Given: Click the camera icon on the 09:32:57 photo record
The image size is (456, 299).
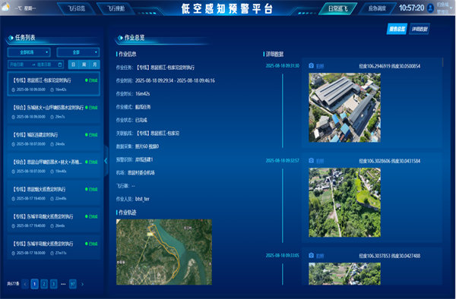Looking at the screenshot, I should point(311,161).
